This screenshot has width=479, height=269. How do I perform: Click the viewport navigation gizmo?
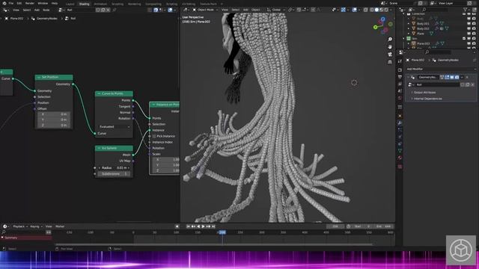click(382, 25)
